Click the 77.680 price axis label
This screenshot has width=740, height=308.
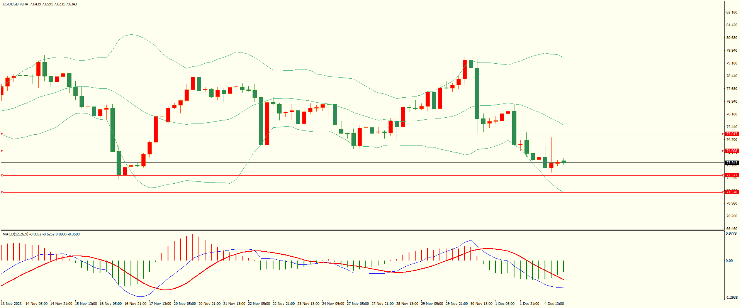732,89
